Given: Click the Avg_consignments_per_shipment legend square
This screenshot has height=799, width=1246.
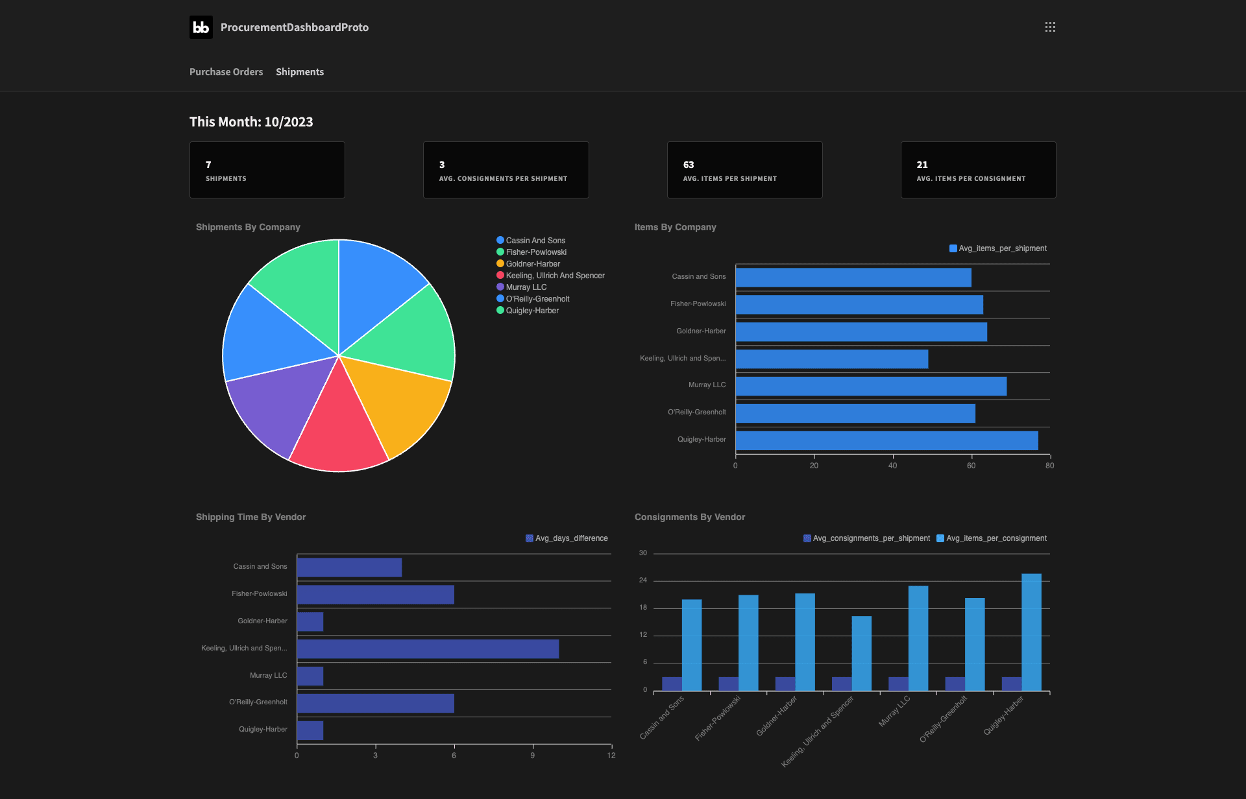Looking at the screenshot, I should 807,538.
